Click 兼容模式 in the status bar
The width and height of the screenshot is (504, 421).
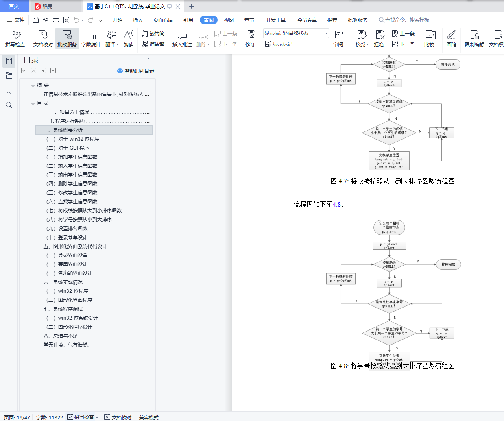(x=149, y=417)
